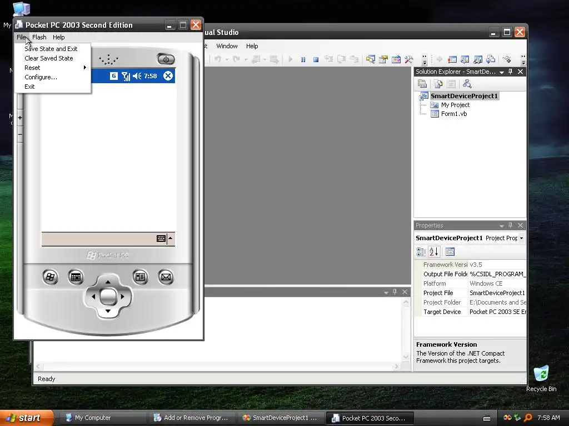Click the volume up plus button on emulator side
Screen dimensions: 569x426
click(20, 118)
